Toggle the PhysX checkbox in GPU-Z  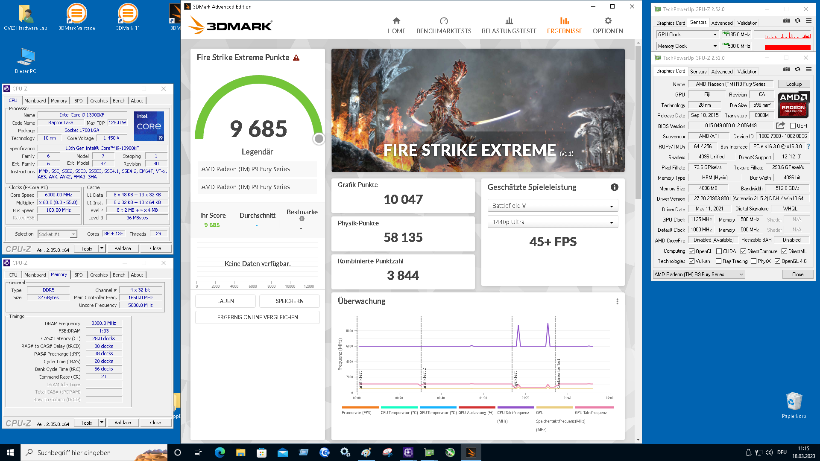753,261
